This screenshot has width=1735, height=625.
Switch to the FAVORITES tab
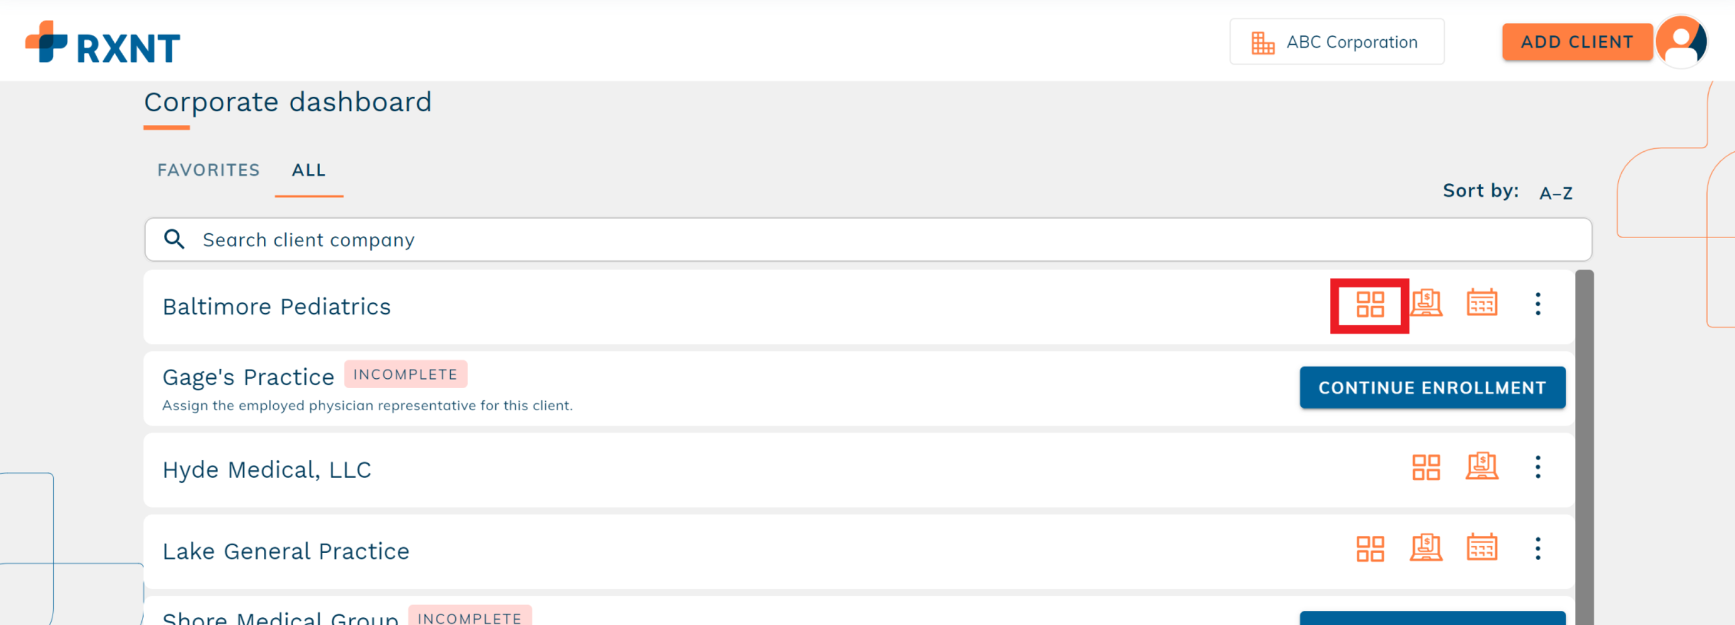pos(208,169)
